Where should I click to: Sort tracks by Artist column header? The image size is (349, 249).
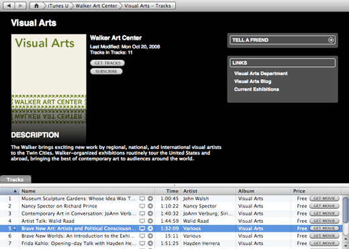tap(208, 191)
